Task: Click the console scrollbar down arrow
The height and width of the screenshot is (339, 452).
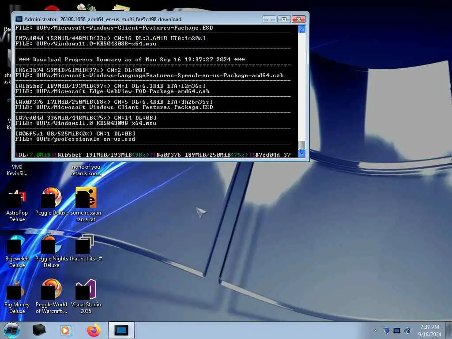Action: coord(301,153)
